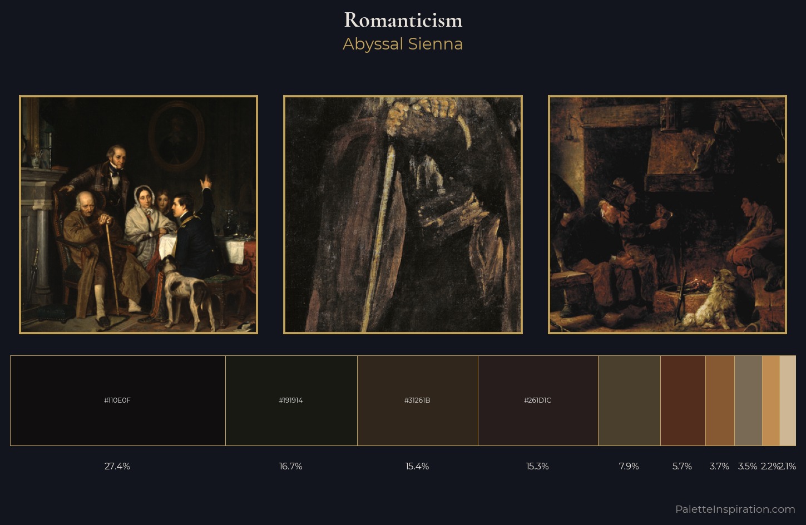The image size is (806, 525).
Task: Visit the PaletteInspiration.com link
Action: pyautogui.click(x=735, y=509)
